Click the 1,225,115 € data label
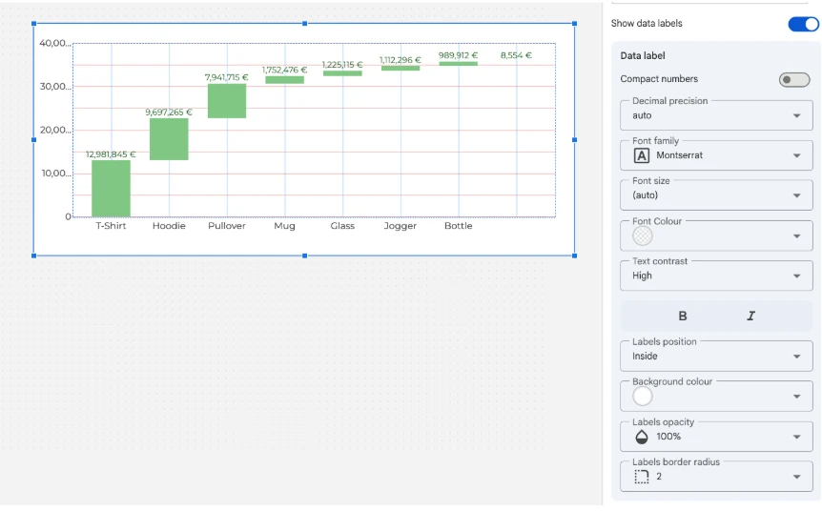 (341, 65)
